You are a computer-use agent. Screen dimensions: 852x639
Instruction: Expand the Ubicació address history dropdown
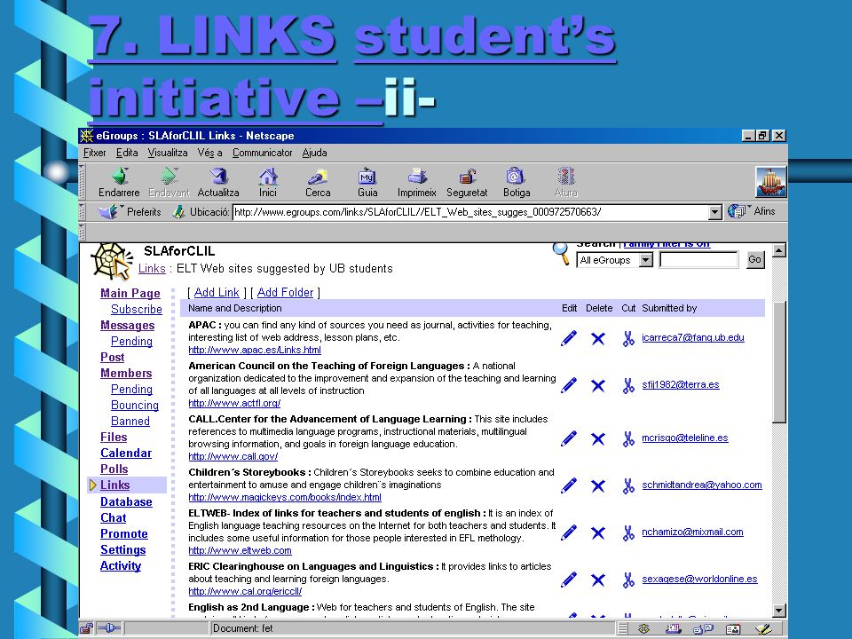coord(715,212)
